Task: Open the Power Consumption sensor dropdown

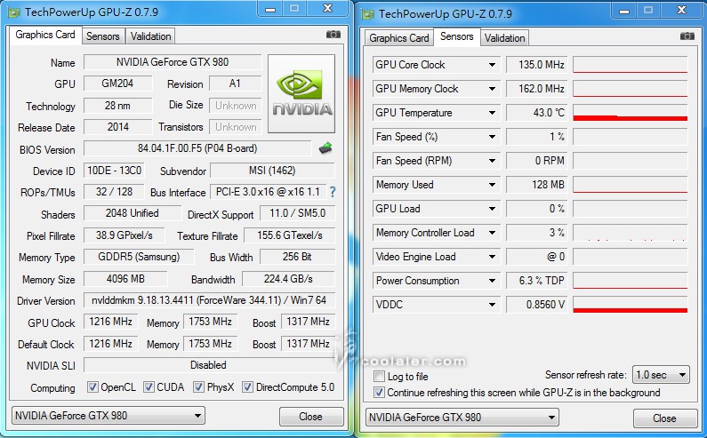Action: (x=492, y=281)
